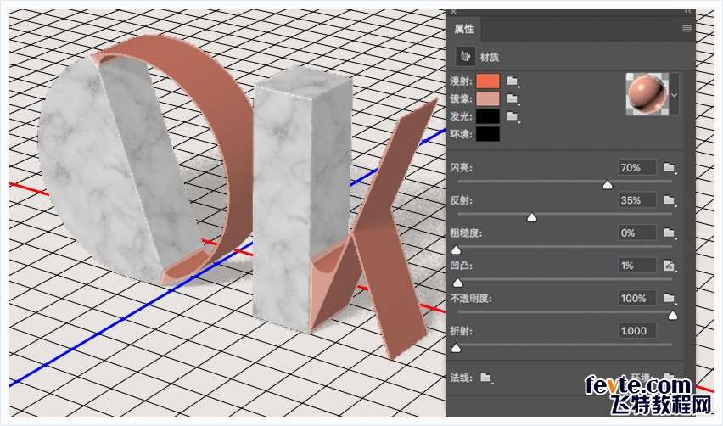The image size is (723, 426).
Task: Click the 材质 material icon
Action: coord(466,56)
